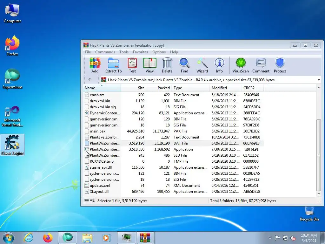Screen dimensions: 325x244
Task: Click the volume muted tray icon
Action: (x=293, y=238)
